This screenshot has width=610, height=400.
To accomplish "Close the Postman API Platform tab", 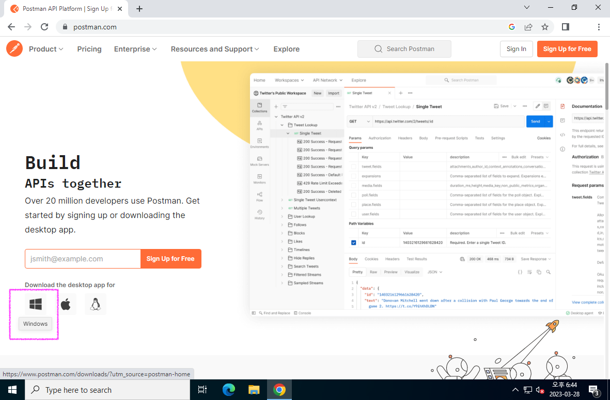I will point(120,9).
